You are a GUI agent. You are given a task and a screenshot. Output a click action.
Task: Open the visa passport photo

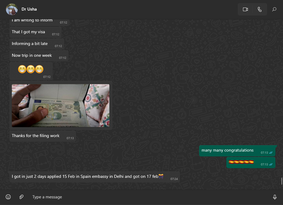click(61, 105)
